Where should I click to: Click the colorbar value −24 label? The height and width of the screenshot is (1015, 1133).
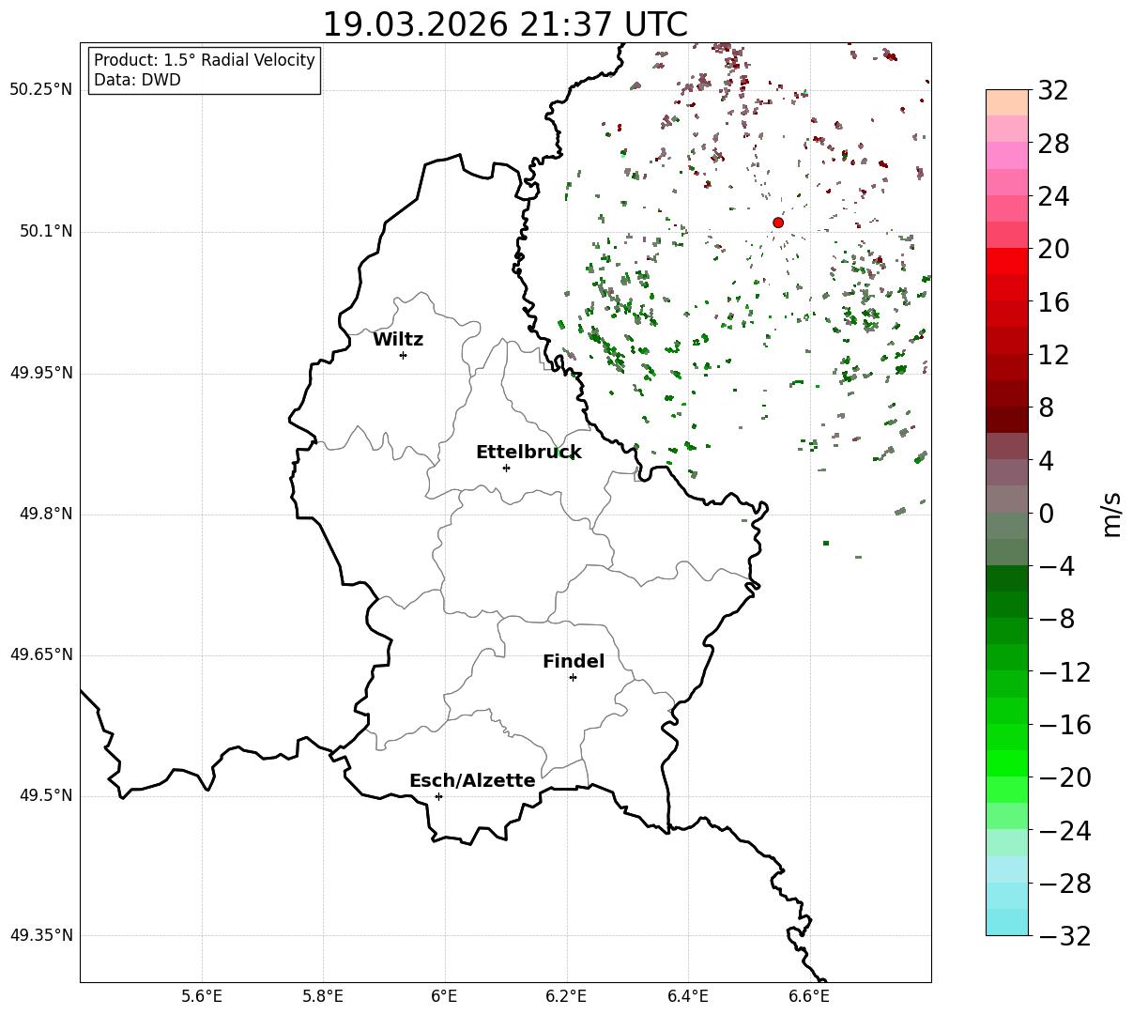click(x=1064, y=830)
